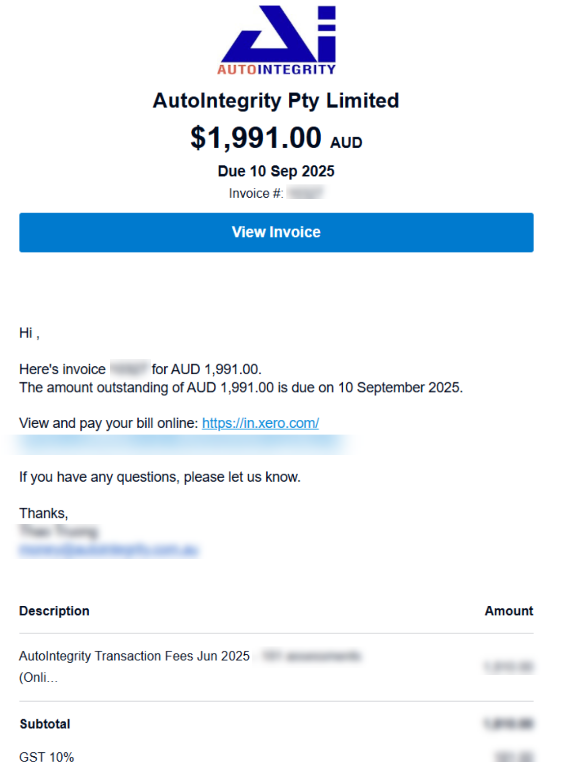This screenshot has height=773, width=561.
Task: Expand the truncated (Onli... description text
Action: coord(38,677)
